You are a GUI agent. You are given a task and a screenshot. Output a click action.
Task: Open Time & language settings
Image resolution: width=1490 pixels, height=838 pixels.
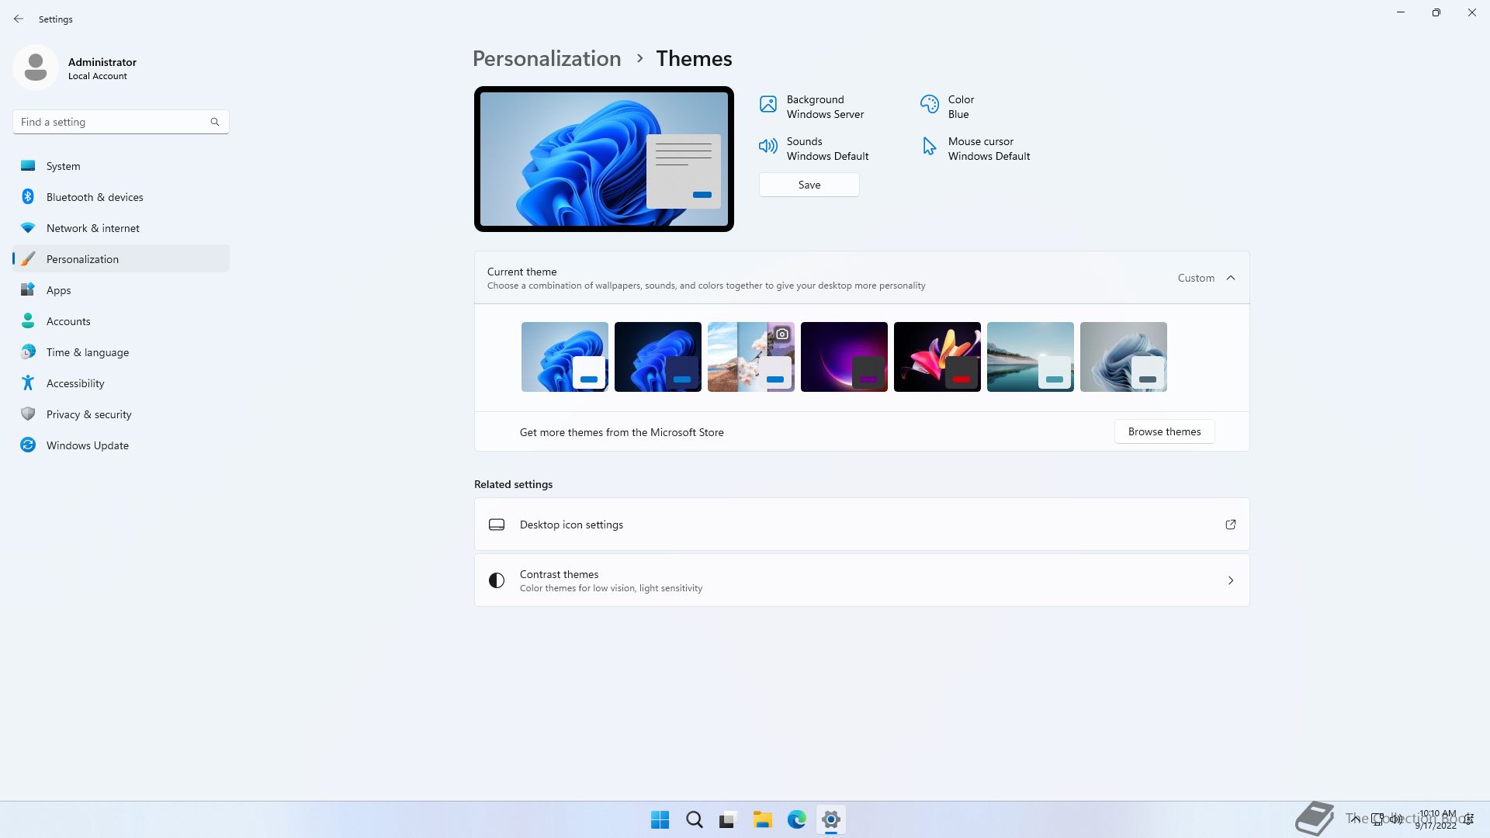pyautogui.click(x=121, y=351)
